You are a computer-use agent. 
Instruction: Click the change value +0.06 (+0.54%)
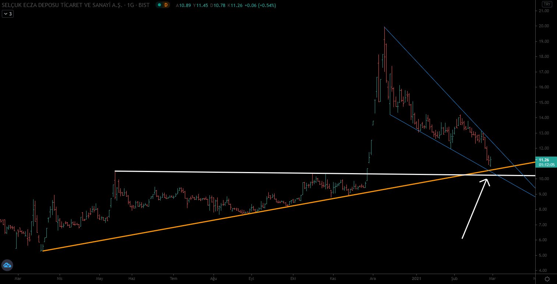pos(260,6)
